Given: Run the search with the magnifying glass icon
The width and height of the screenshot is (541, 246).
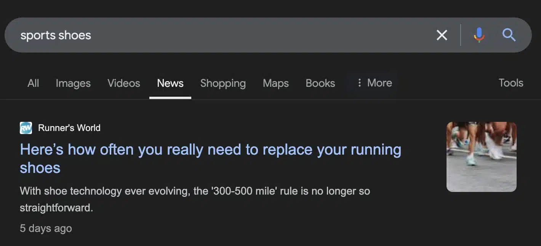Looking at the screenshot, I should pyautogui.click(x=509, y=35).
